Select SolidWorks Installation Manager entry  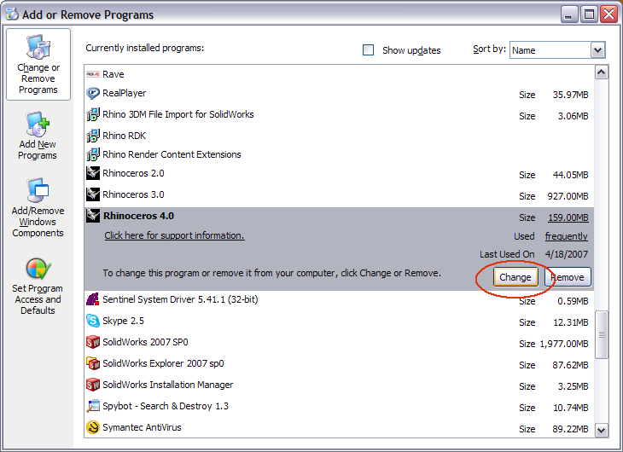point(167,385)
